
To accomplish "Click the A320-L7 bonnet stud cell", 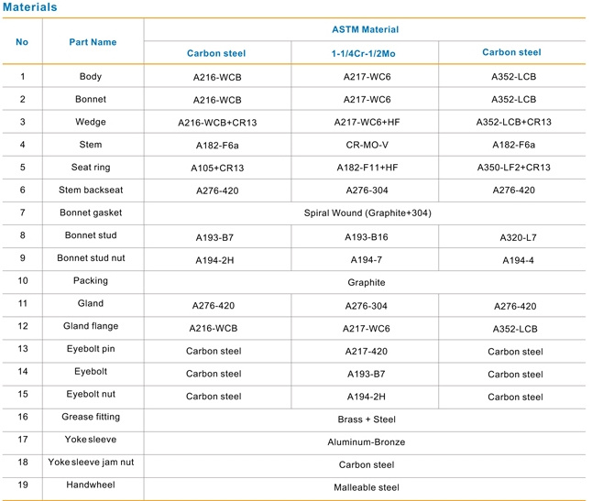I will tap(518, 237).
